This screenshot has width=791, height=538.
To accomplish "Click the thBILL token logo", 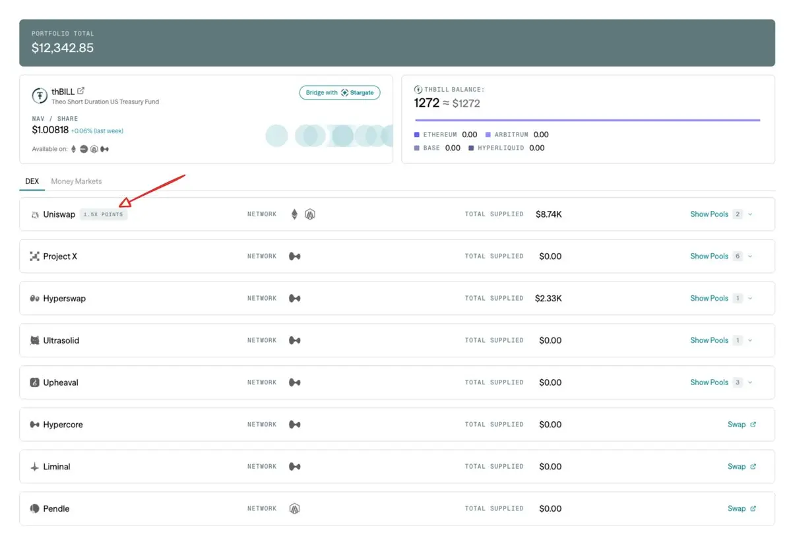I will pos(40,95).
